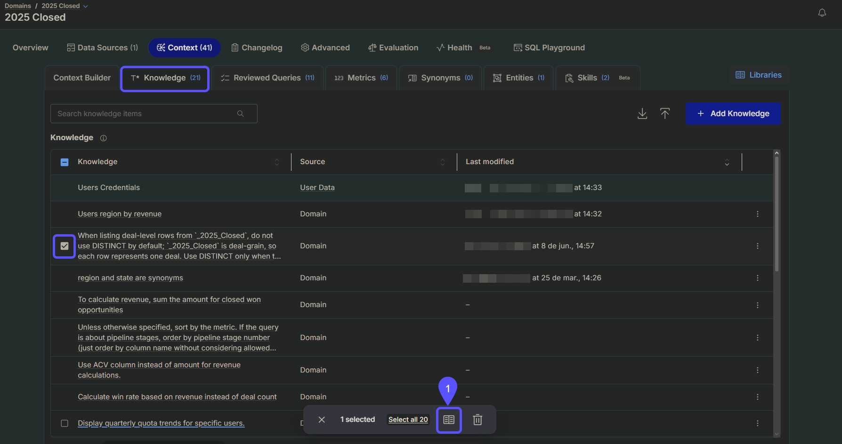This screenshot has width=842, height=444.
Task: Open row menu for Users region by revenue
Action: pos(758,214)
